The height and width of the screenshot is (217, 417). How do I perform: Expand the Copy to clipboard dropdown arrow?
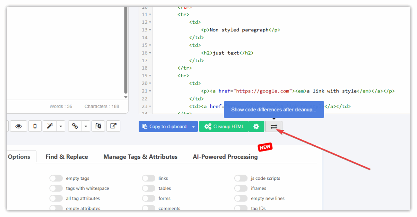point(194,127)
